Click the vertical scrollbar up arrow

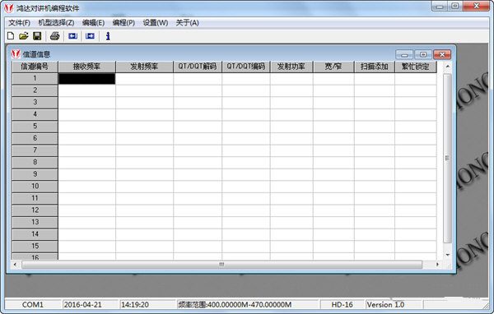[x=447, y=67]
